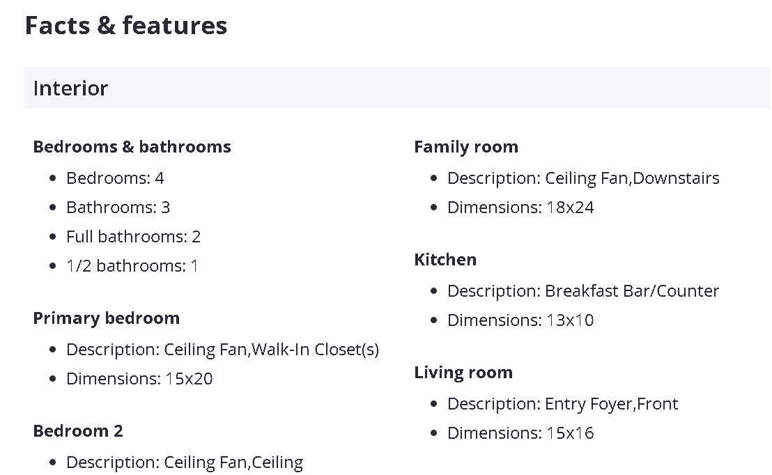Select primary bedroom Walk-In Closet(s) description
Screen dimensions: 772x475
222,350
